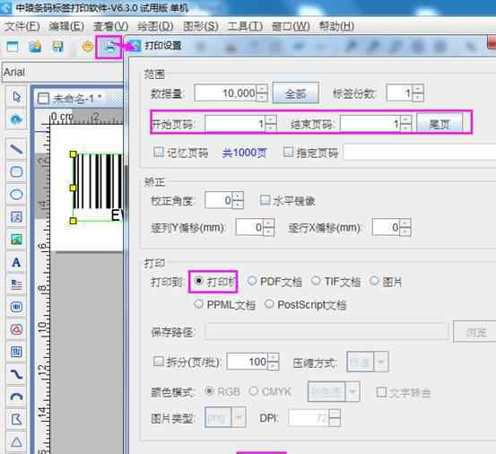
Task: Choose PDF文档 as print target
Action: click(x=252, y=281)
